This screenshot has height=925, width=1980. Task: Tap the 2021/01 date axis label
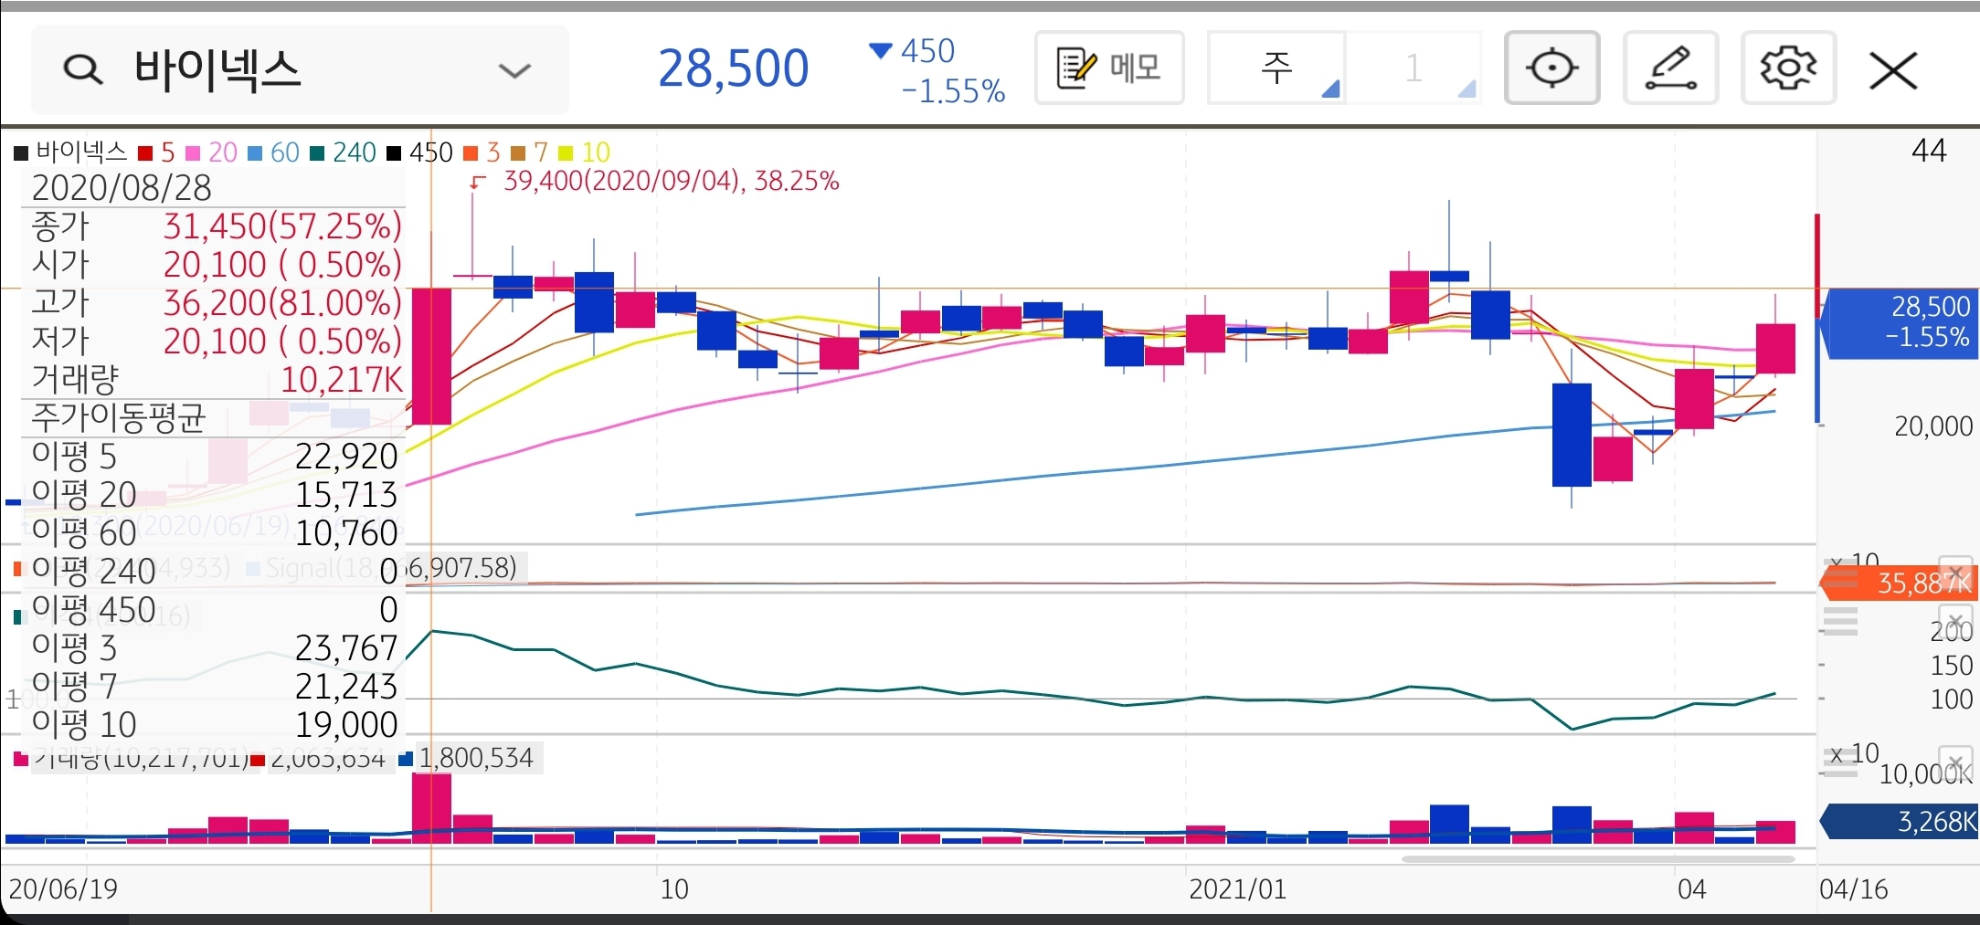click(x=1237, y=889)
